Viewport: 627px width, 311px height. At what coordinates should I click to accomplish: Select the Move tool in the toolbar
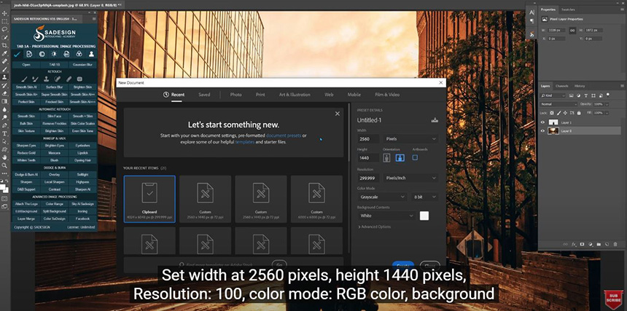coord(5,13)
